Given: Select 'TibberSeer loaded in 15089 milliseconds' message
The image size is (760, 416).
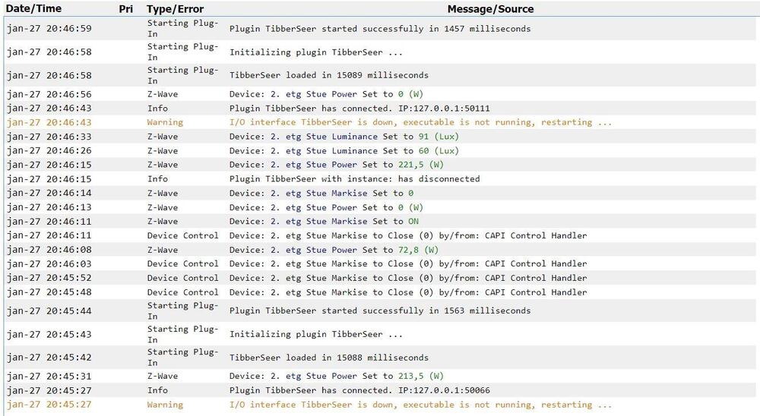Looking at the screenshot, I should pos(328,75).
